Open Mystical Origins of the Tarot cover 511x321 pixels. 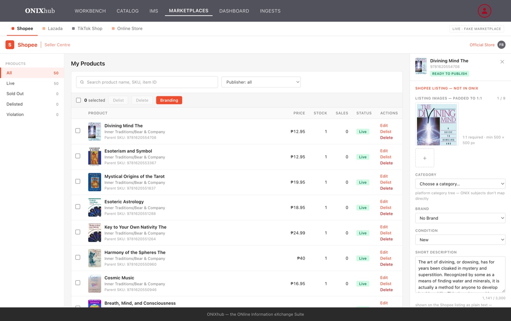click(95, 182)
